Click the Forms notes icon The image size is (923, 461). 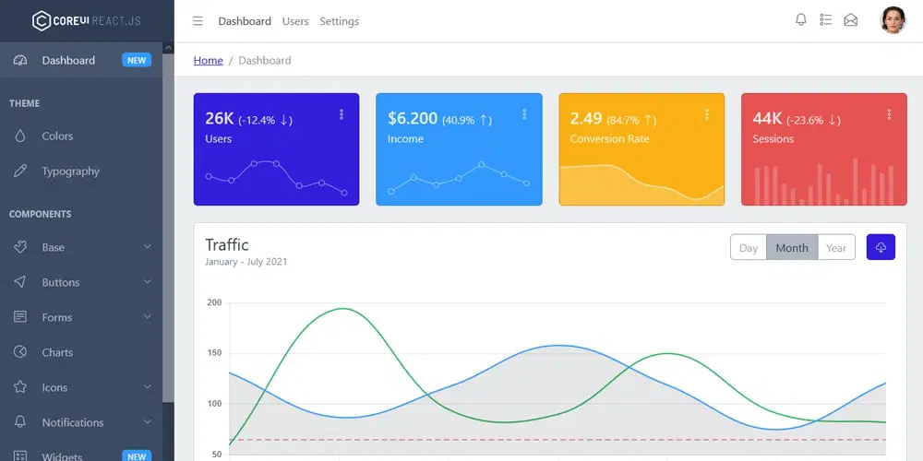pyautogui.click(x=20, y=317)
